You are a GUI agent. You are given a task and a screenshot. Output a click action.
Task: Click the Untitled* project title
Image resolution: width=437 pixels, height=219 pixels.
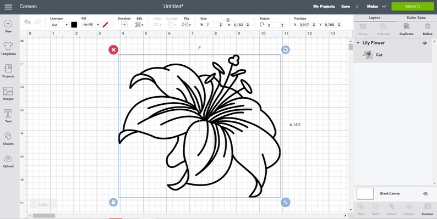[173, 7]
